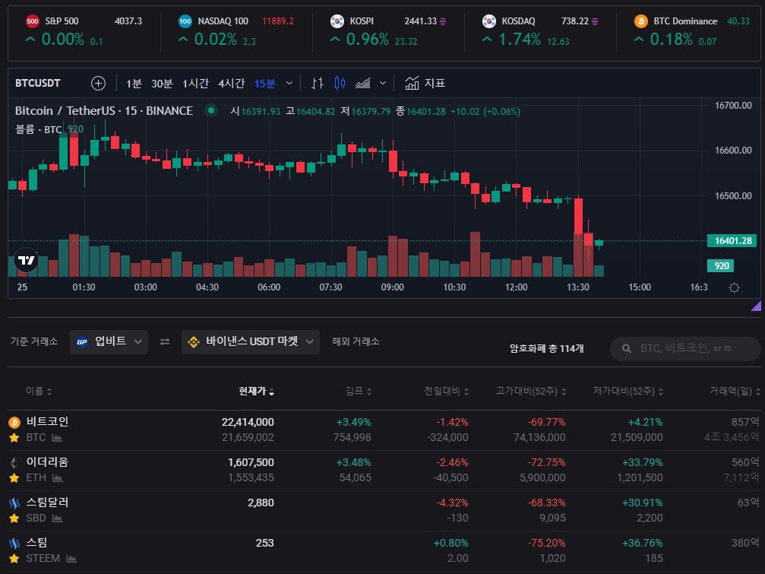Click the BTC Dominance bitcoin icon

640,21
